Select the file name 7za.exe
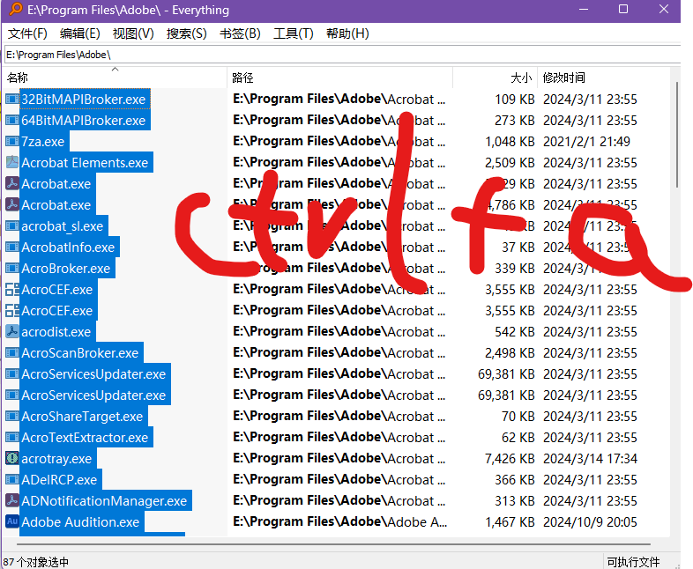The height and width of the screenshot is (569, 693). (x=43, y=141)
